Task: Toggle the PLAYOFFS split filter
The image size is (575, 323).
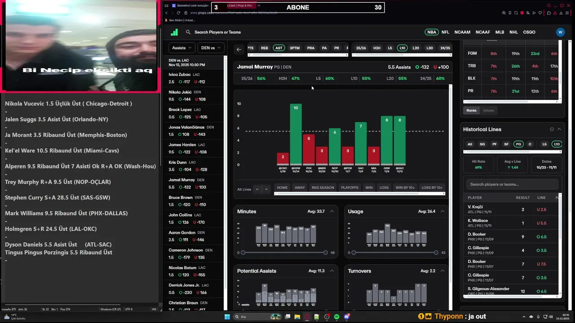Action: click(x=349, y=188)
